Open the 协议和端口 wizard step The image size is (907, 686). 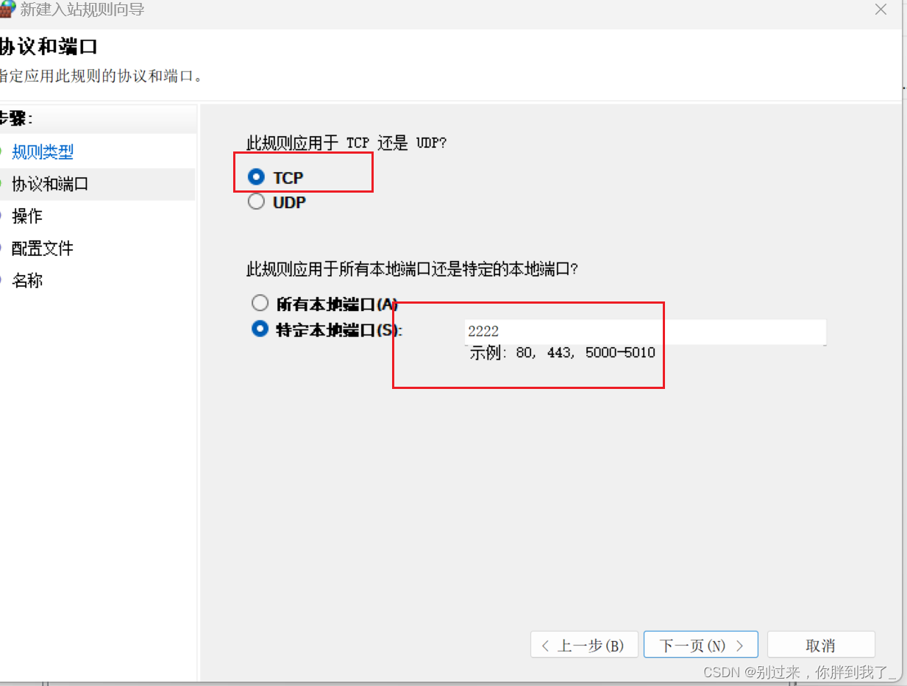pos(48,184)
